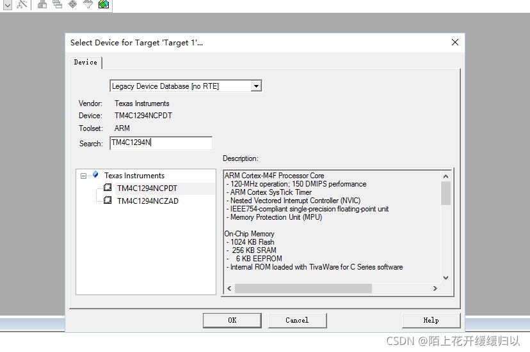Click the vertical scrollbar thumb in Description
Screen dimensions: 530x352
(446, 193)
